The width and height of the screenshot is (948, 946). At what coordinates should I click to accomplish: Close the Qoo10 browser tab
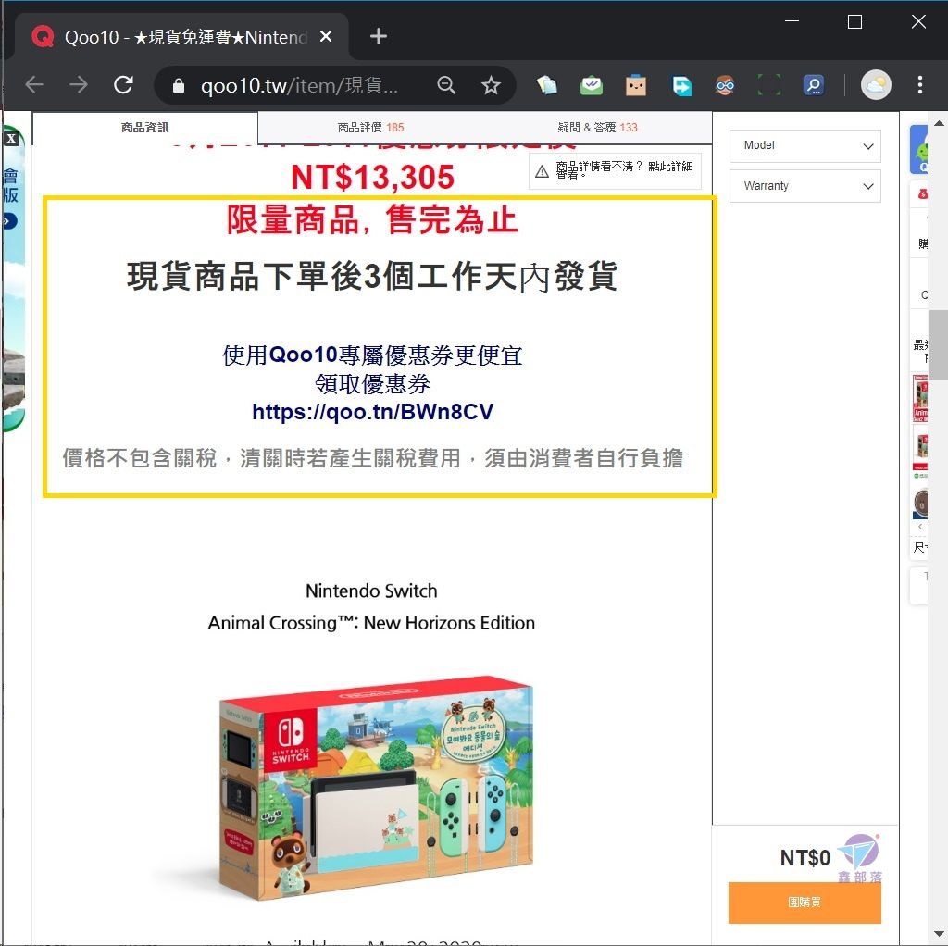[x=326, y=37]
